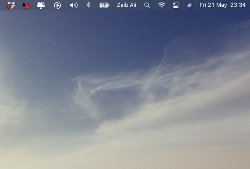This screenshot has width=250, height=169.
Task: Launch Siri from the menu bar
Action: (x=189, y=5)
